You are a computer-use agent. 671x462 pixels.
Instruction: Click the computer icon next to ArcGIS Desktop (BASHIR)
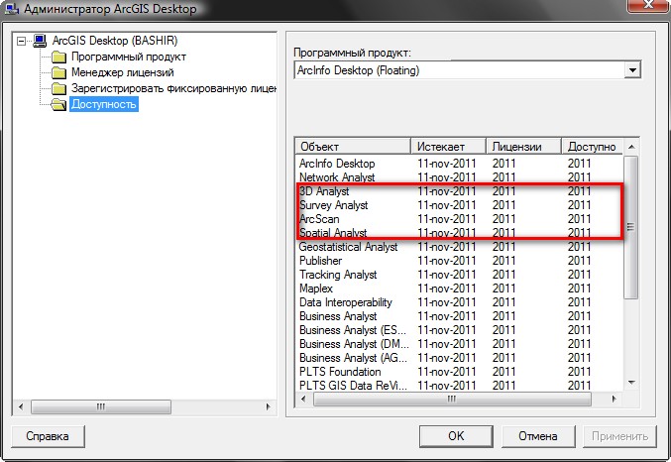pos(40,41)
